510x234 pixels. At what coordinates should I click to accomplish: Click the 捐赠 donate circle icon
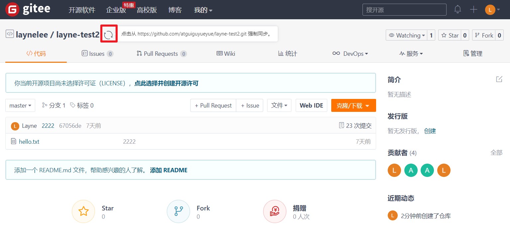point(275,211)
